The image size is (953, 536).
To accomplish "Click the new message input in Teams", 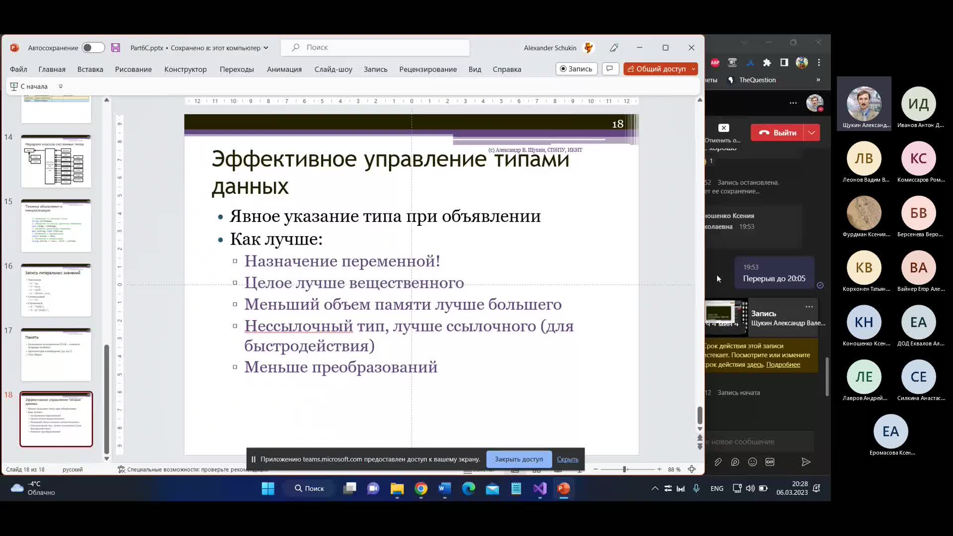I will coord(759,442).
